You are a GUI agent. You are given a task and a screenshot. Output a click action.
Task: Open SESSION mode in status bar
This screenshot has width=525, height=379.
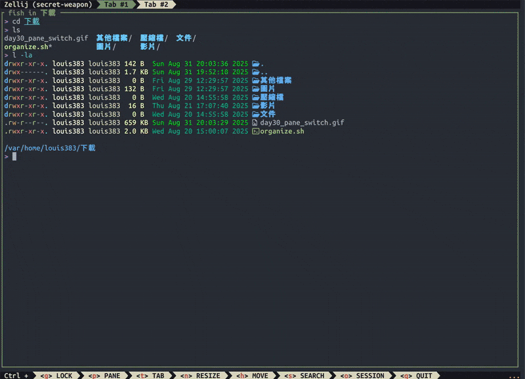pos(362,375)
